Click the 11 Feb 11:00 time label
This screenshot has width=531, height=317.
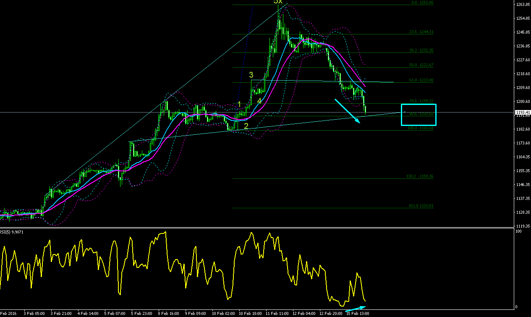[x=277, y=313]
